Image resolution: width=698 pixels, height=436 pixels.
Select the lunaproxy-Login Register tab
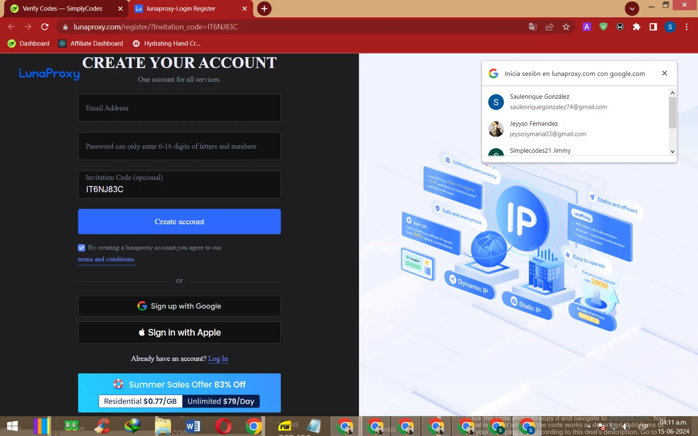[x=181, y=8]
